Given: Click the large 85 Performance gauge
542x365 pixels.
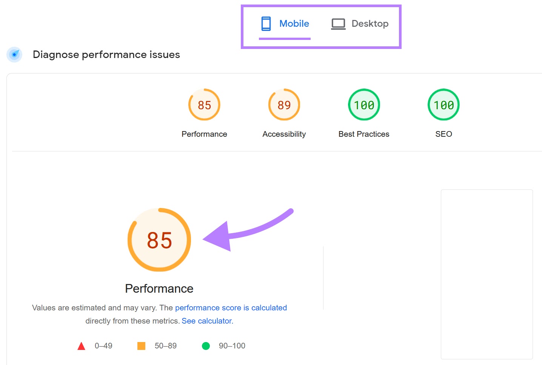Looking at the screenshot, I should click(159, 240).
